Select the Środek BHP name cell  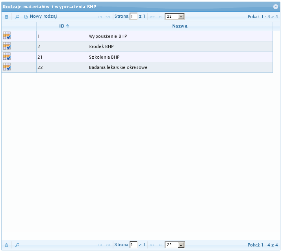(x=180, y=46)
